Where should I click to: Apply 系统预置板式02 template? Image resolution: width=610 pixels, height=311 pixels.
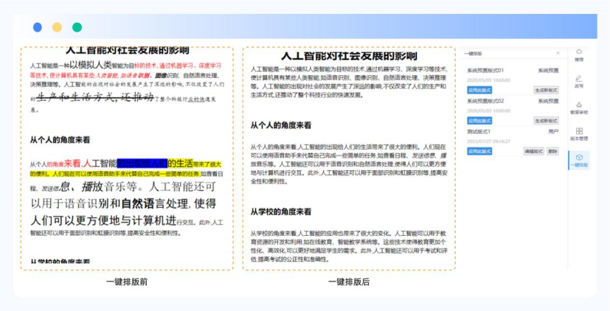point(479,120)
